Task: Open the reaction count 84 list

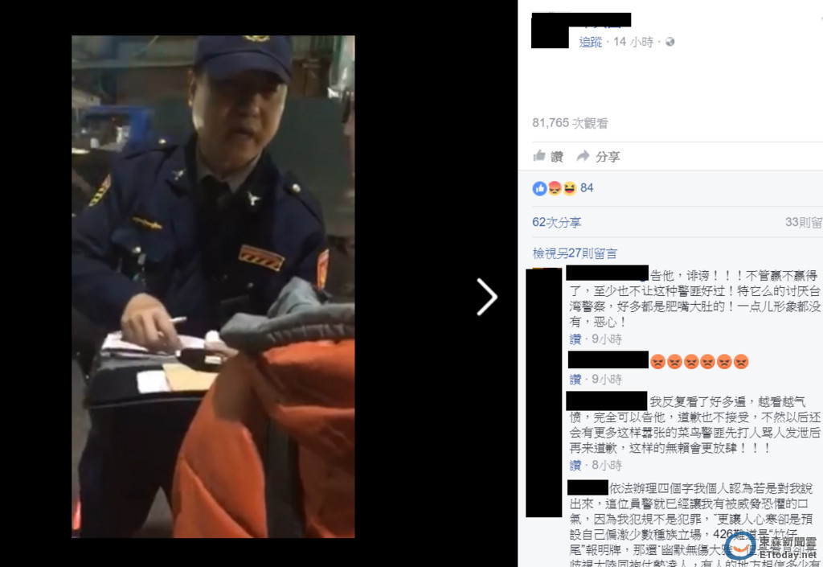Action: click(587, 188)
